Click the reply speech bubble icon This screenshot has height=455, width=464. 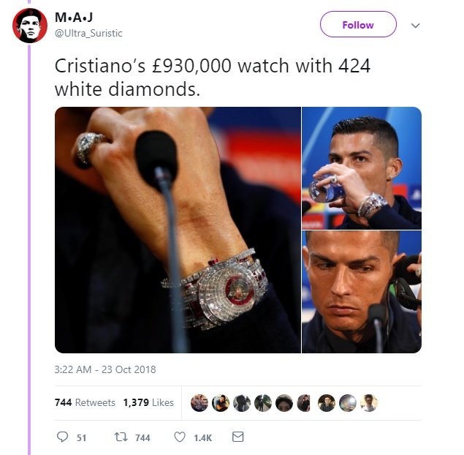point(62,437)
